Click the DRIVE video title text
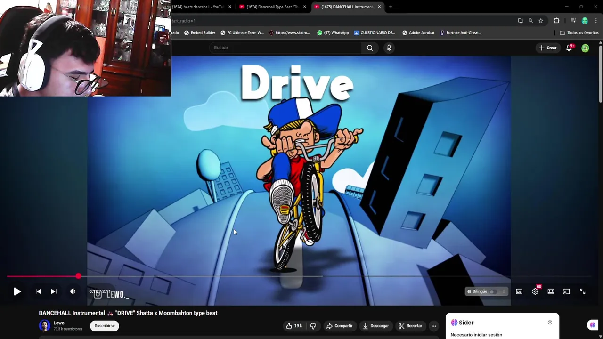The height and width of the screenshot is (339, 603). point(128,313)
